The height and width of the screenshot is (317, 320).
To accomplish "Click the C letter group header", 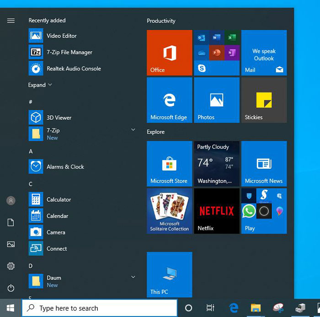I will (31, 184).
